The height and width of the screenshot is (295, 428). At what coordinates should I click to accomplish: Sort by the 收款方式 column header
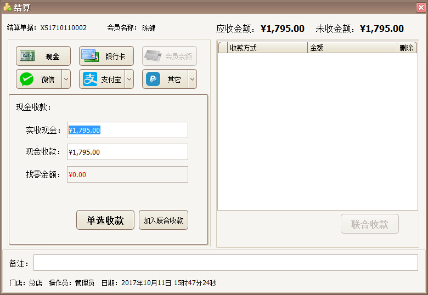click(267, 48)
